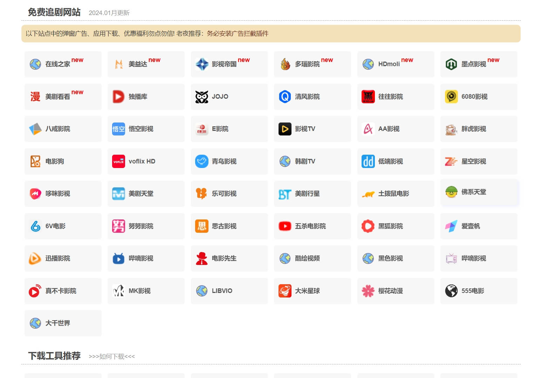The height and width of the screenshot is (378, 549).
Task: Select the VOFLIX logo icon
Action: click(118, 161)
